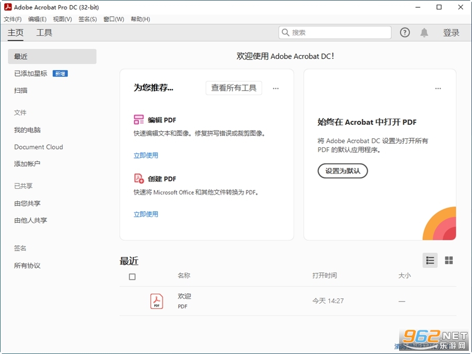The image size is (472, 354).
Task: Switch to thumbnail grid view
Action: click(449, 260)
